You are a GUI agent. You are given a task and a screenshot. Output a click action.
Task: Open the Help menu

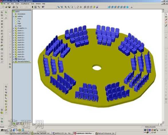tap(44, 4)
